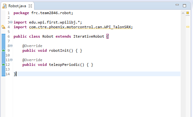193x117 pixels.
Task: Select the Robot.java editor tab
Action: [17, 6]
